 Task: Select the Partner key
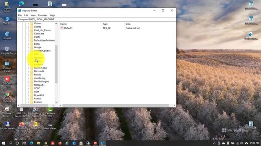38,99
